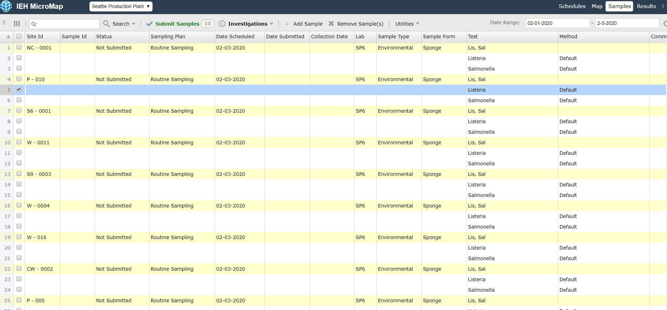The width and height of the screenshot is (667, 310).
Task: Open the Results tab
Action: point(646,6)
